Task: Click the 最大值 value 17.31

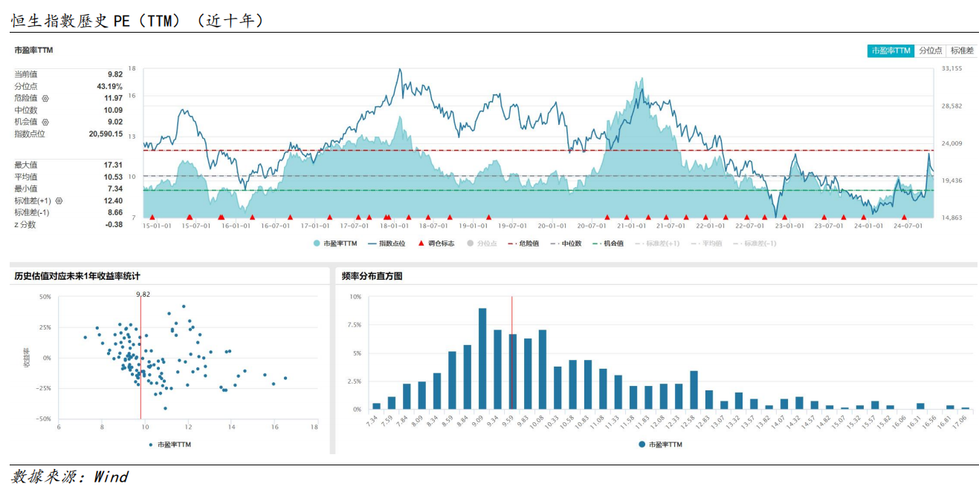Action: click(114, 165)
